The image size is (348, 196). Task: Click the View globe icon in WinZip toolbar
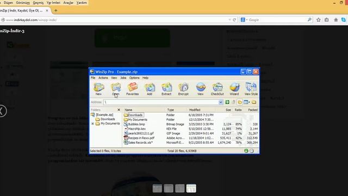[201, 89]
